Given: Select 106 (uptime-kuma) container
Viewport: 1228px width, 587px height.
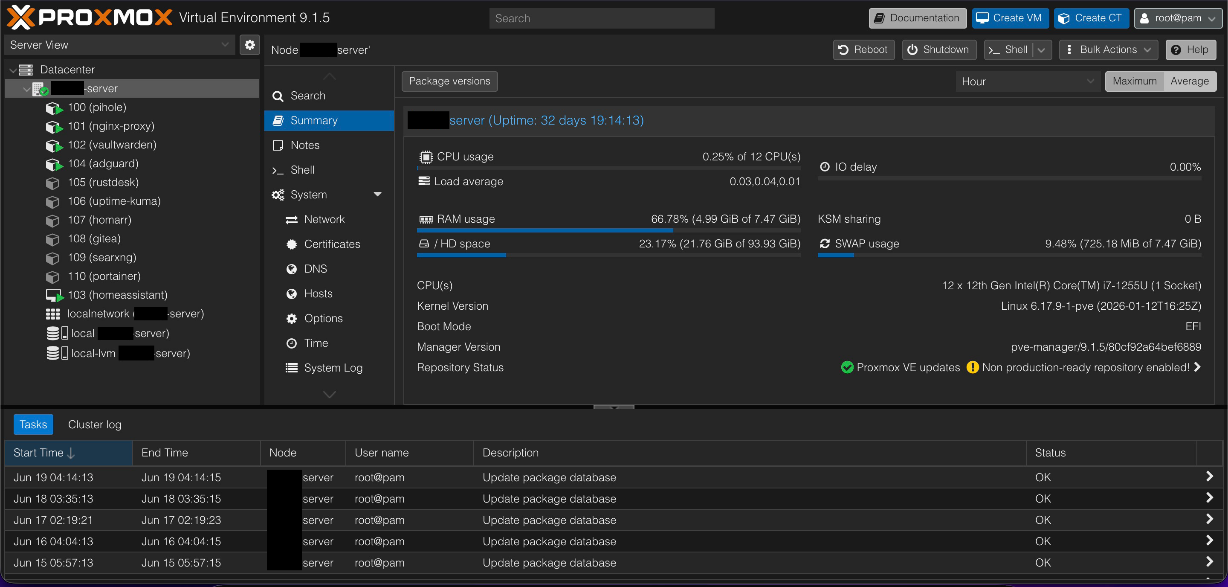Looking at the screenshot, I should click(x=114, y=201).
